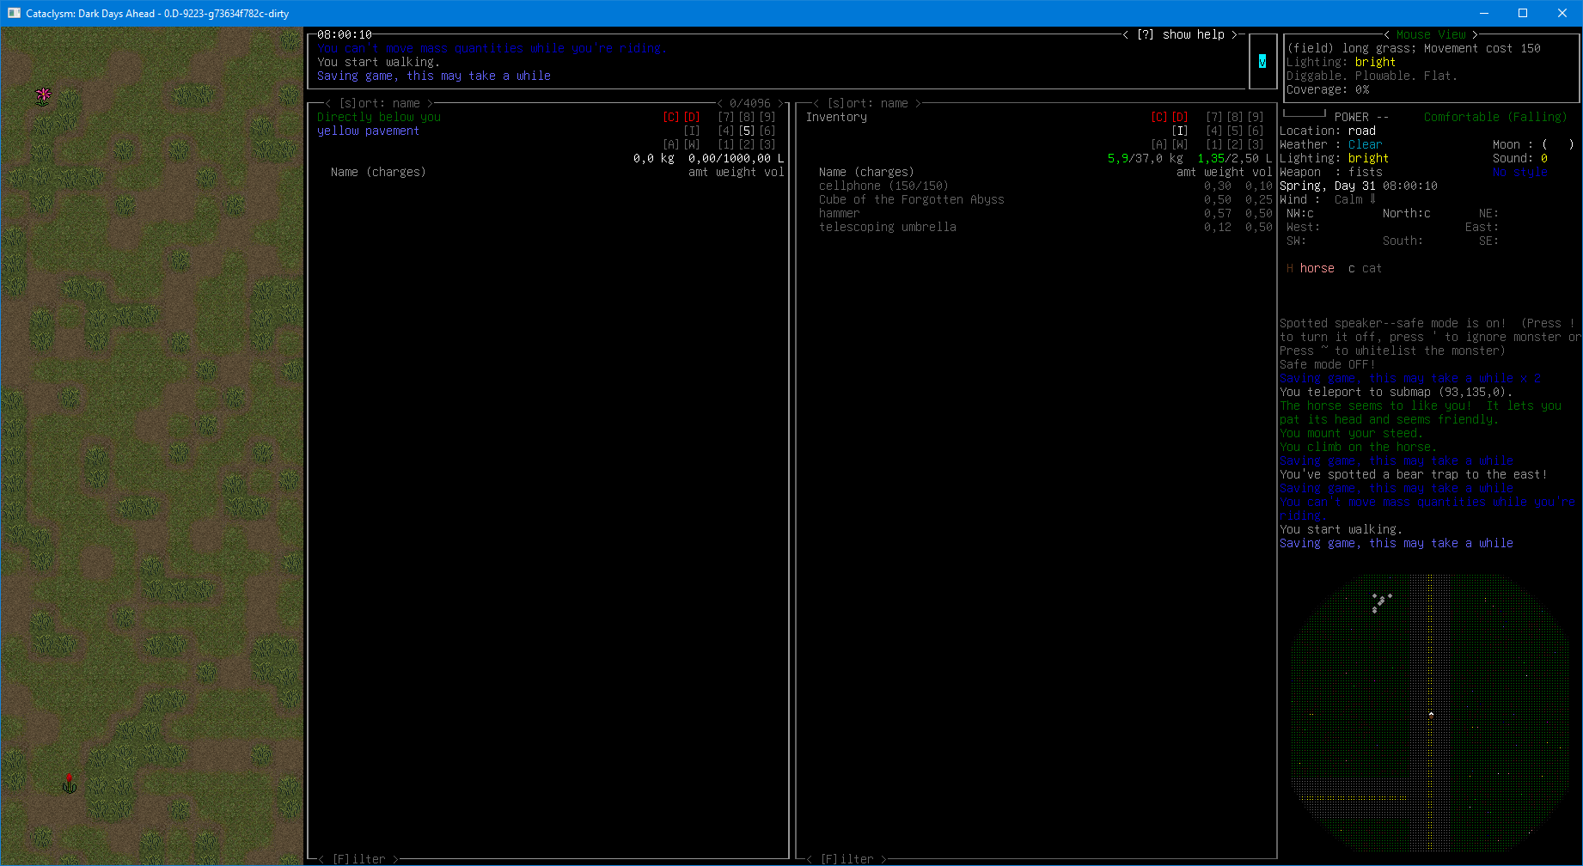
Task: Maximize the Cataclysm window
Action: pos(1523,13)
